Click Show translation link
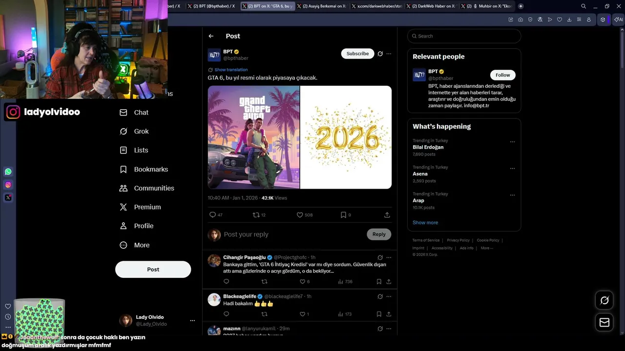Screen dimensions: 625x351 click(x=231, y=70)
